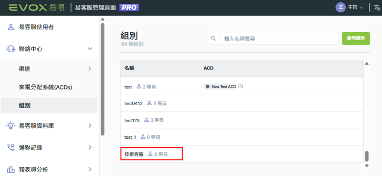Image resolution: width=382 pixels, height=176 pixels.
Task: Expand the 渠道 submenu arrow
Action: coord(90,68)
